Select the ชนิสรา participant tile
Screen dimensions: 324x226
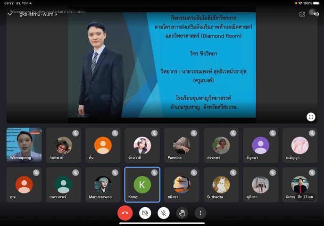[x=182, y=185]
